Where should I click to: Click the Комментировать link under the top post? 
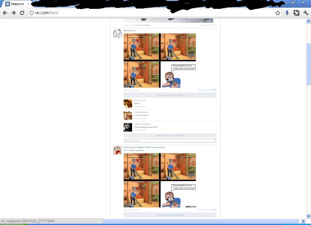click(x=143, y=25)
